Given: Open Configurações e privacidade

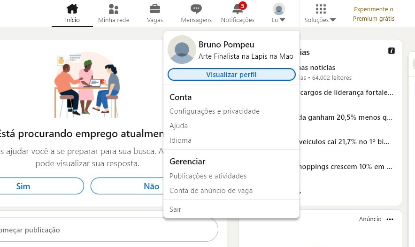Looking at the screenshot, I should pyautogui.click(x=215, y=111).
